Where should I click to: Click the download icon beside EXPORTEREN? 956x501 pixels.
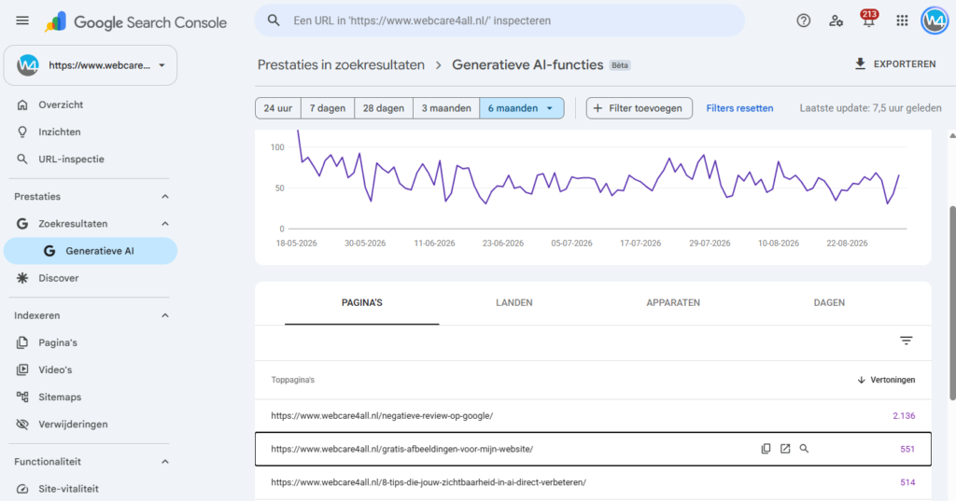(x=860, y=64)
